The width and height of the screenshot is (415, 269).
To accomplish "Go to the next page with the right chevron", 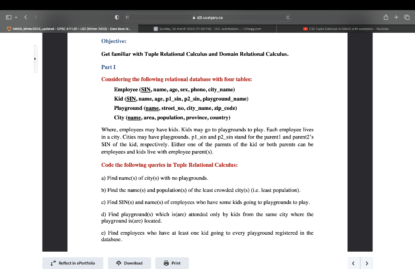I will 366,263.
